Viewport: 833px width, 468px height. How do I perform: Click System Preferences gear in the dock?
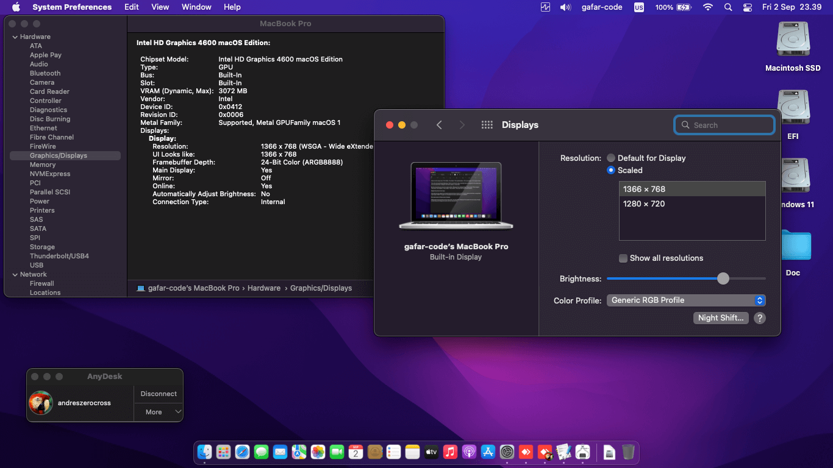point(507,452)
